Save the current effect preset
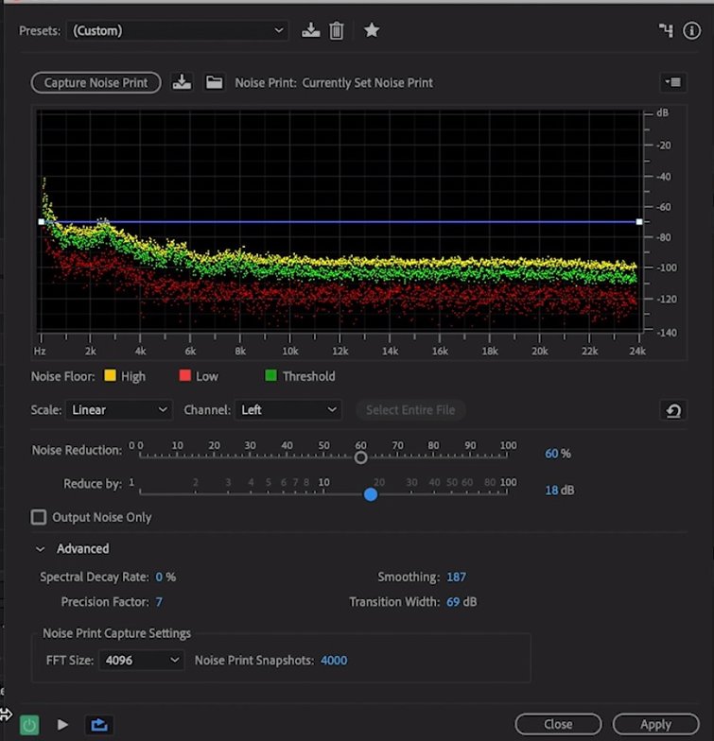 (x=310, y=31)
